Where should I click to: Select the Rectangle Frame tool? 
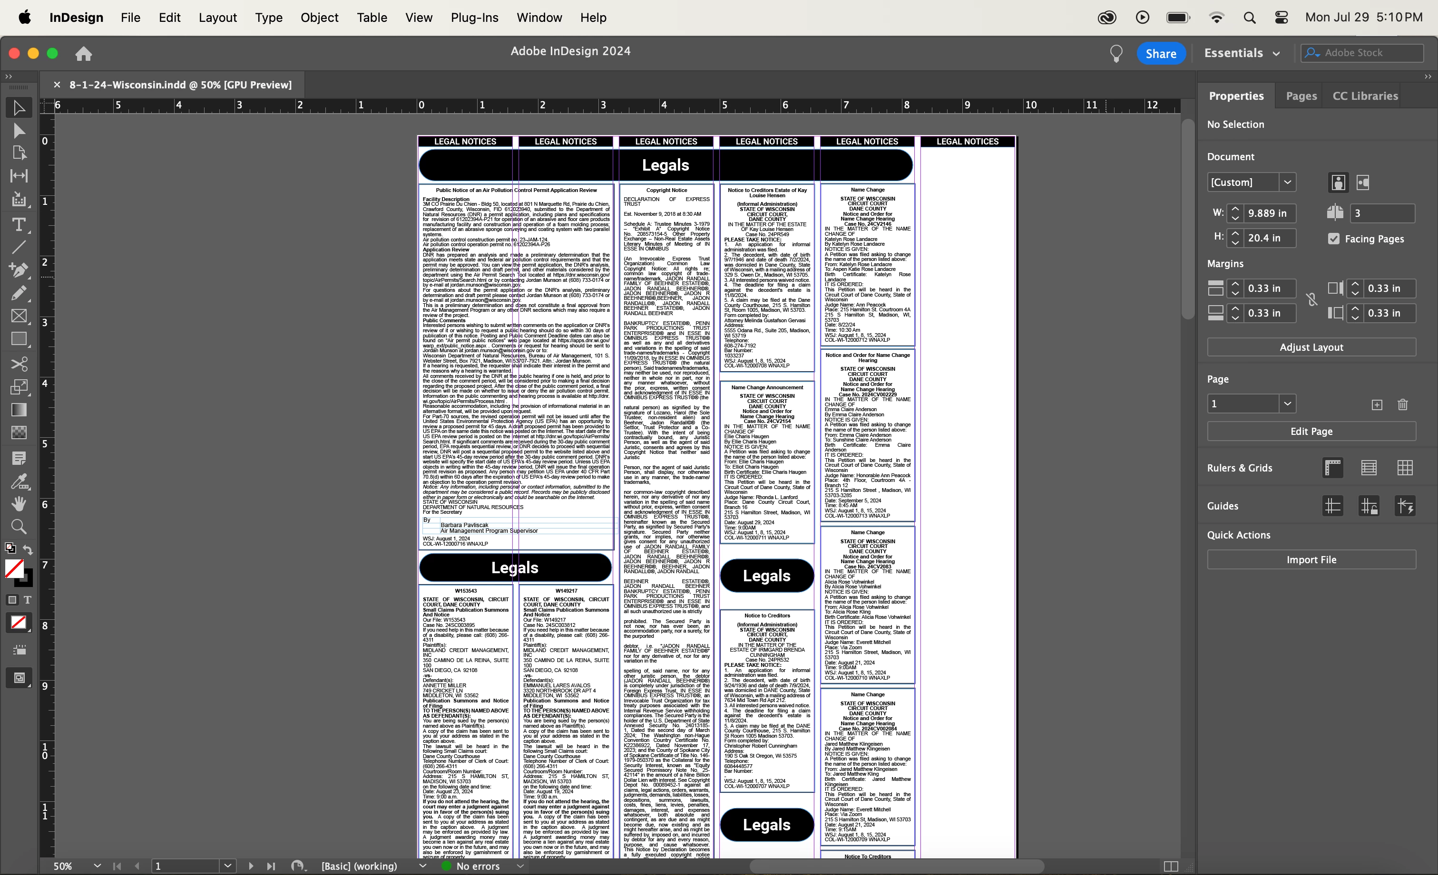(x=19, y=316)
